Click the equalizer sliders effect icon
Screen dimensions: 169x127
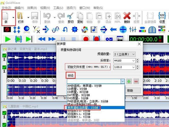tap(133, 29)
